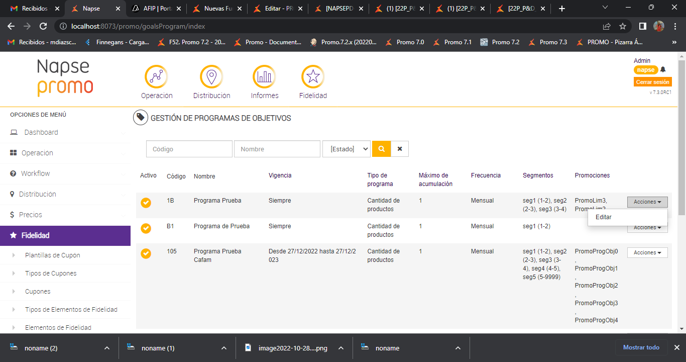Click the Código search input field

point(189,149)
